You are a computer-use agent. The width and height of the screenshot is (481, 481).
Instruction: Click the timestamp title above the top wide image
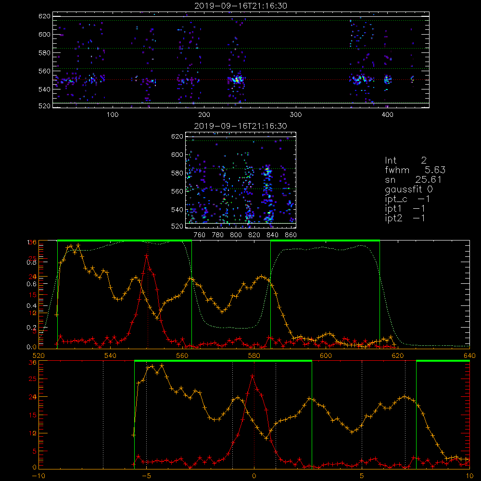pos(241,6)
